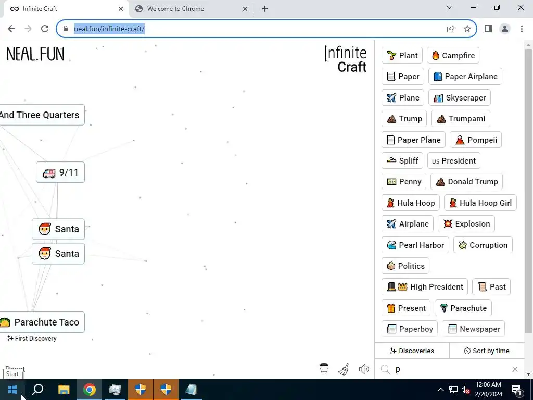
Task: Expand the tab search dropdown chevron
Action: pos(449,7)
